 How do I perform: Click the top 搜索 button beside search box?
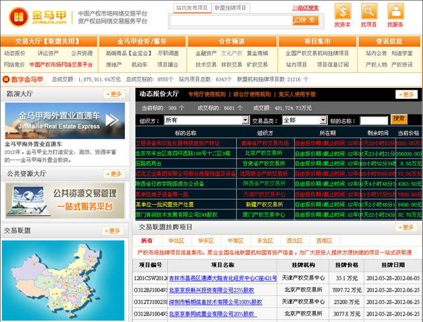point(305,20)
